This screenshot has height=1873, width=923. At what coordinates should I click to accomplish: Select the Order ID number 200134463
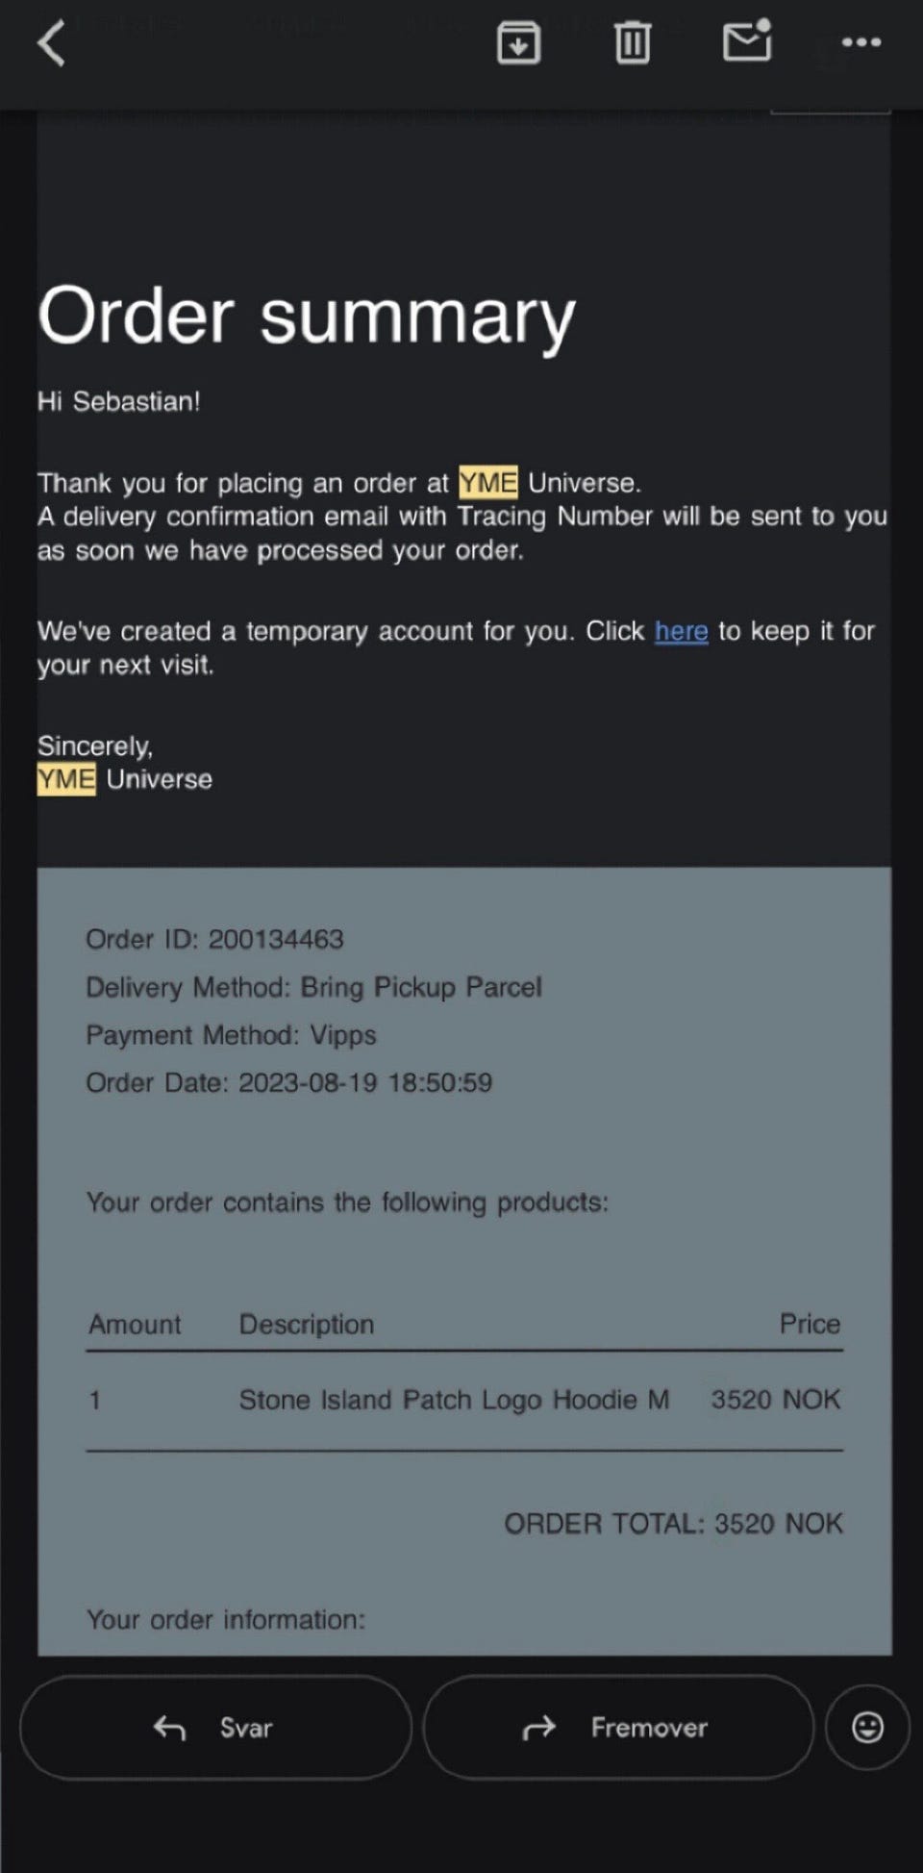pos(276,939)
